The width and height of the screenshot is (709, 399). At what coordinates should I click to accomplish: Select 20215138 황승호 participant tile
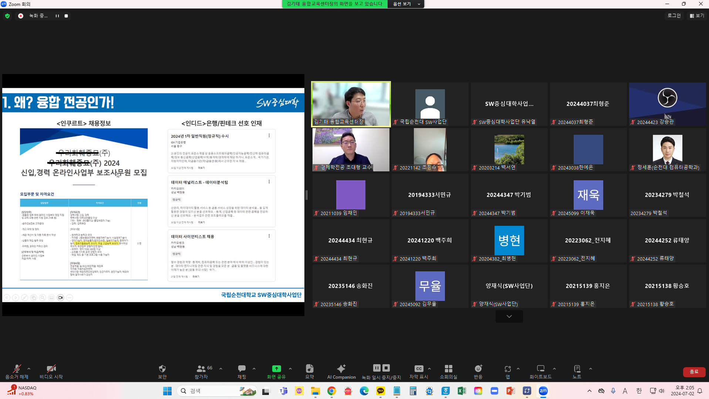(x=668, y=286)
